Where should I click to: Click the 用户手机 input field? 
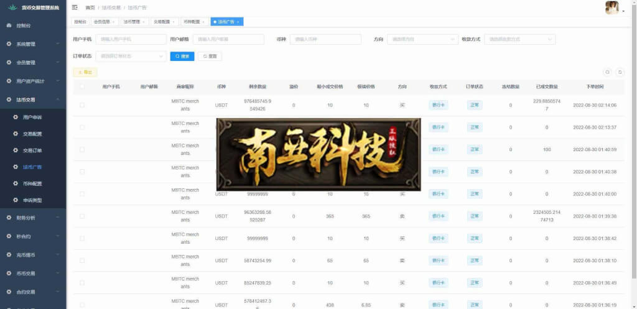[131, 39]
